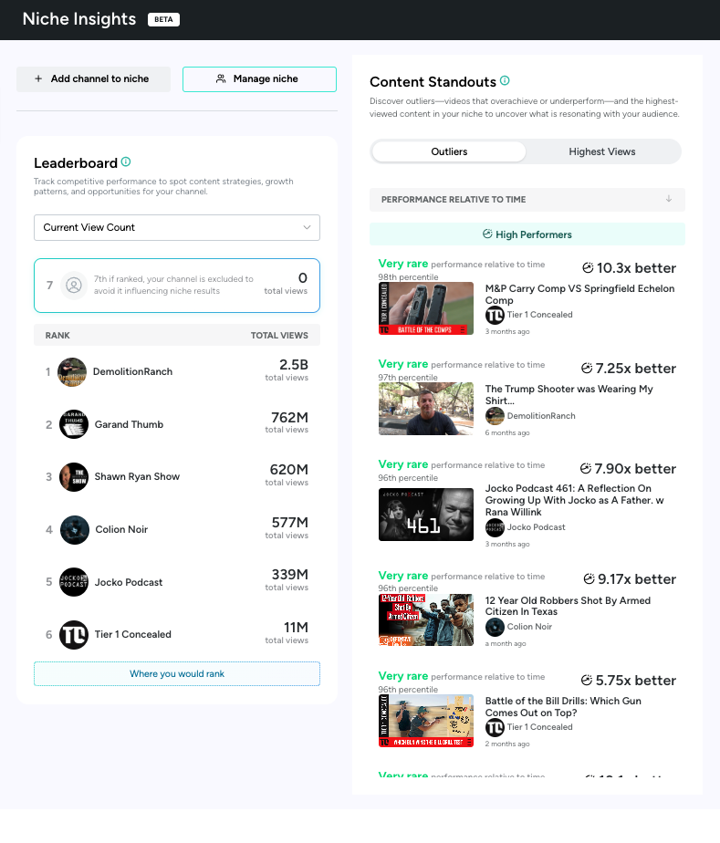Image resolution: width=720 pixels, height=843 pixels.
Task: Click the High Performers banner
Action: pyautogui.click(x=527, y=234)
